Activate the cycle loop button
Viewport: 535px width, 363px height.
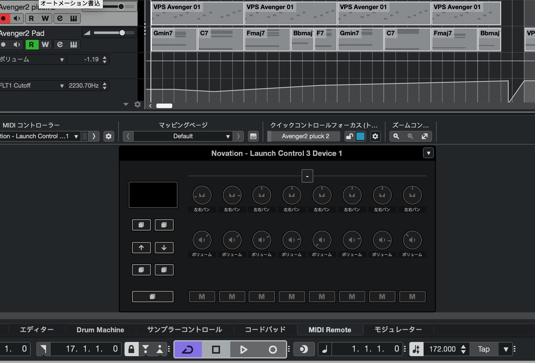click(188, 349)
